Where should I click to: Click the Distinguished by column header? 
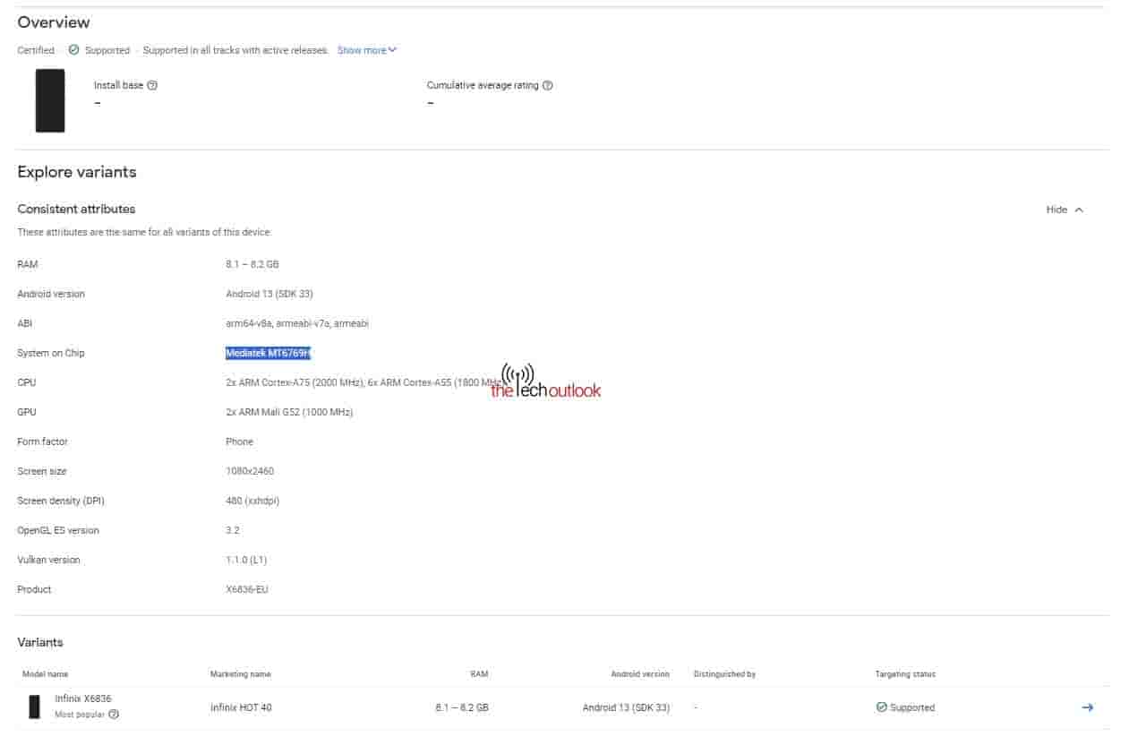click(724, 674)
